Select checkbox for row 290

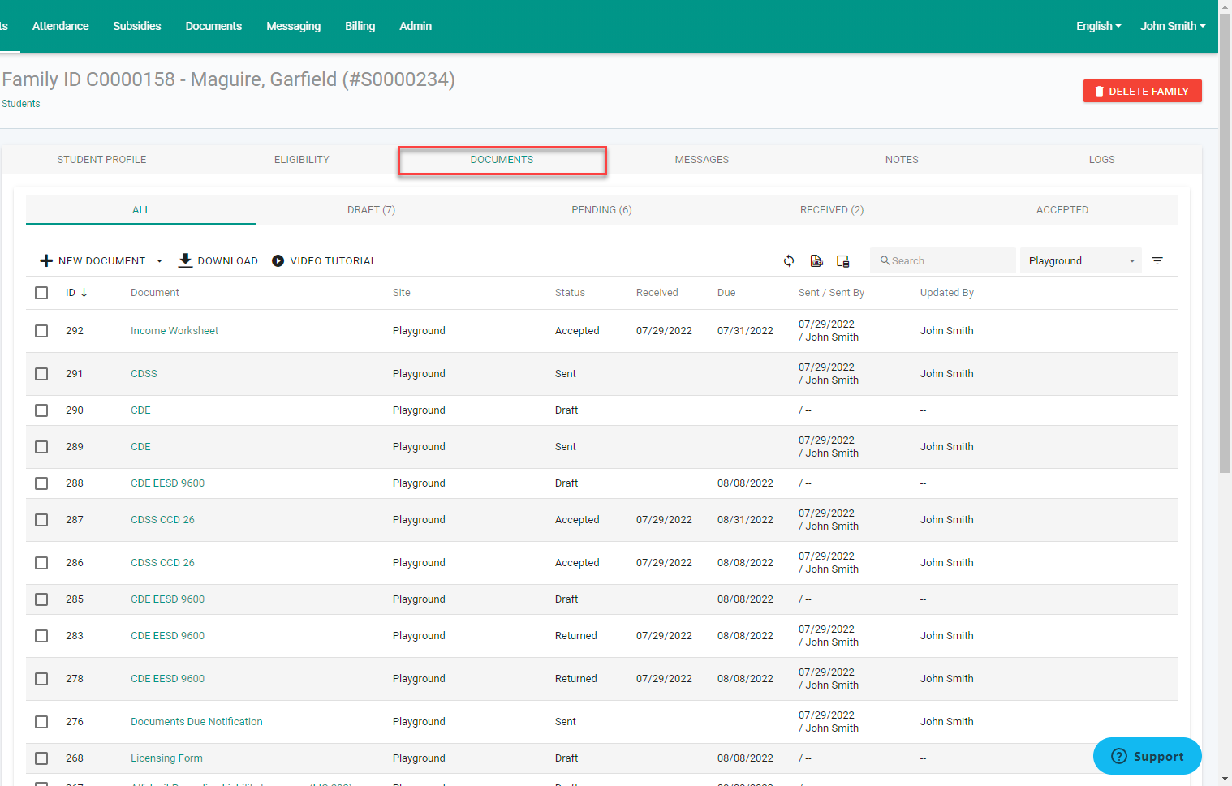point(41,410)
